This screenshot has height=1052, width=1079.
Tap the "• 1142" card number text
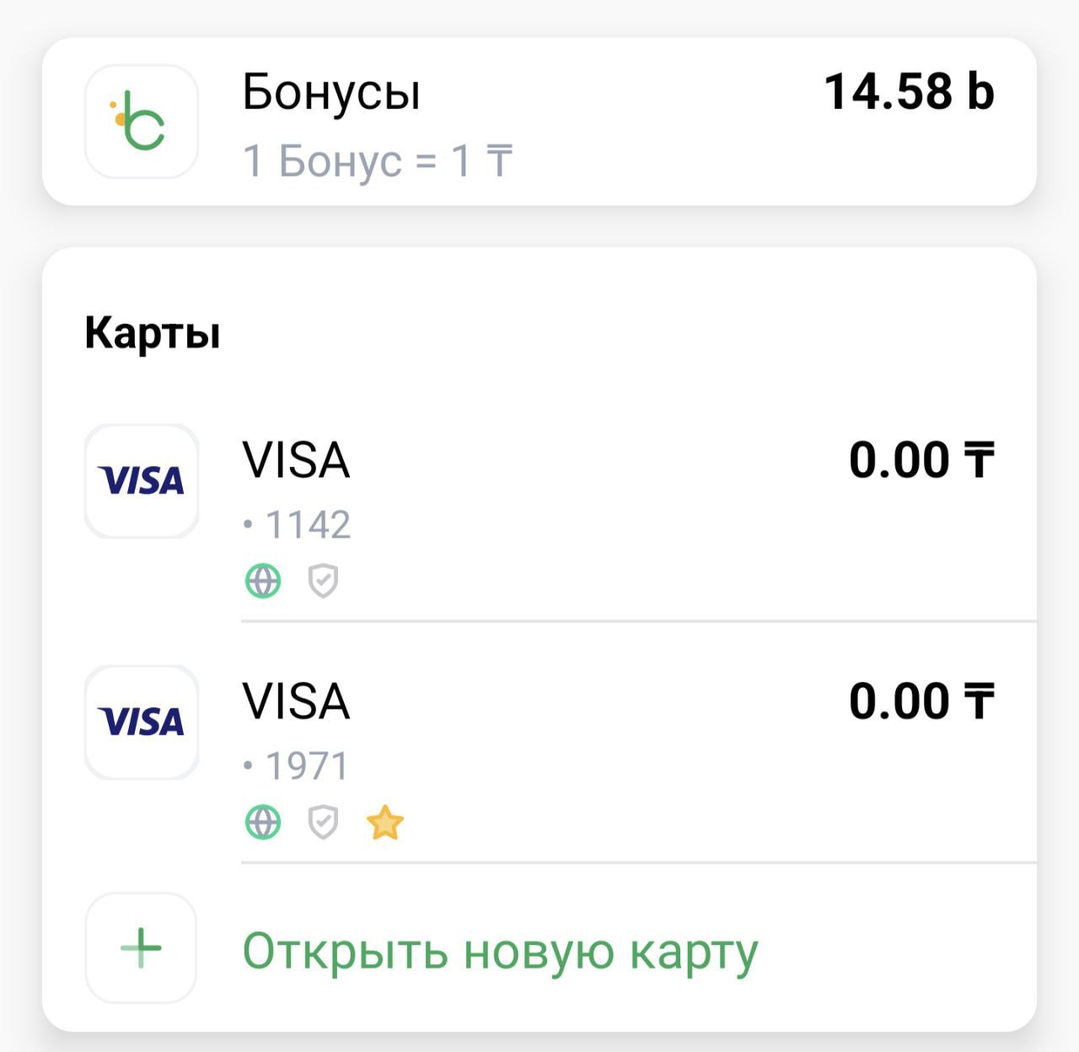click(297, 525)
